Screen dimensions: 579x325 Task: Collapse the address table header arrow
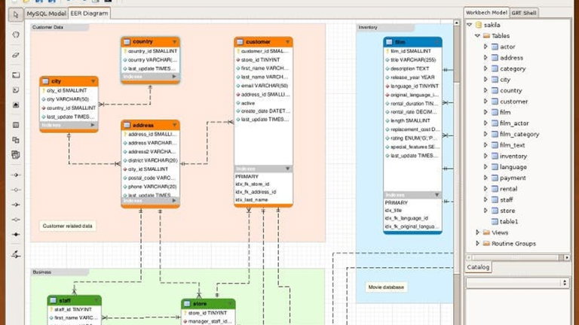174,126
